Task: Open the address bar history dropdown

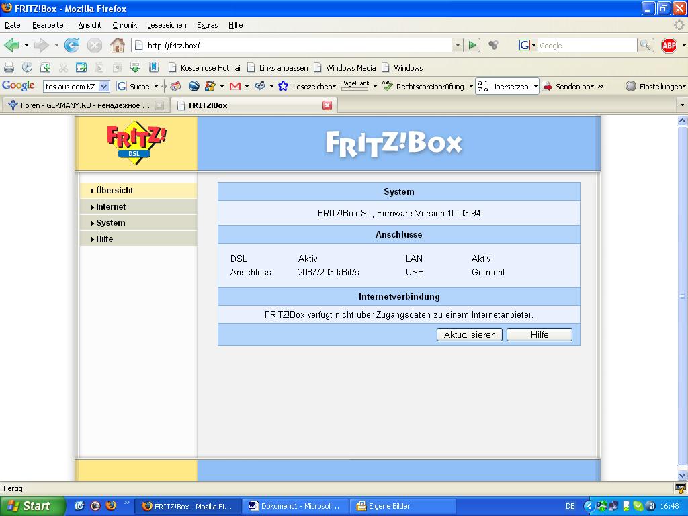Action: 458,45
